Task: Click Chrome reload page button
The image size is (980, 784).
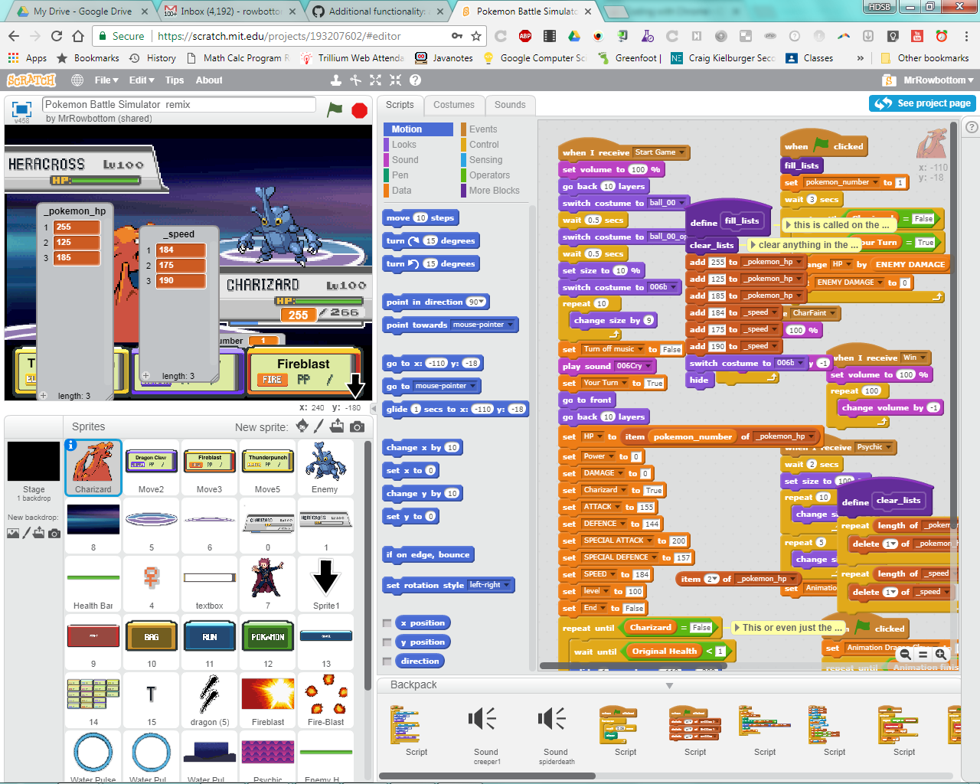Action: tap(57, 35)
